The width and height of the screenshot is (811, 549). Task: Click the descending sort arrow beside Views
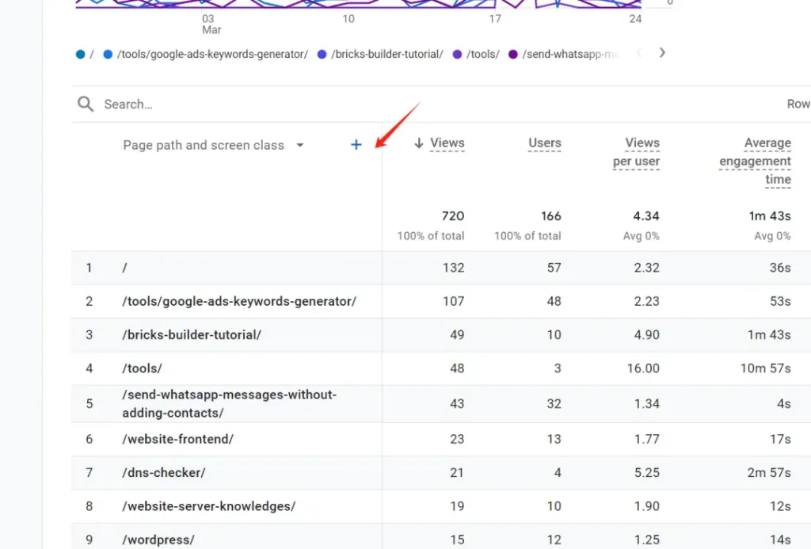[419, 143]
